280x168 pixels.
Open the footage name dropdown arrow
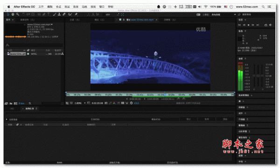52,24
